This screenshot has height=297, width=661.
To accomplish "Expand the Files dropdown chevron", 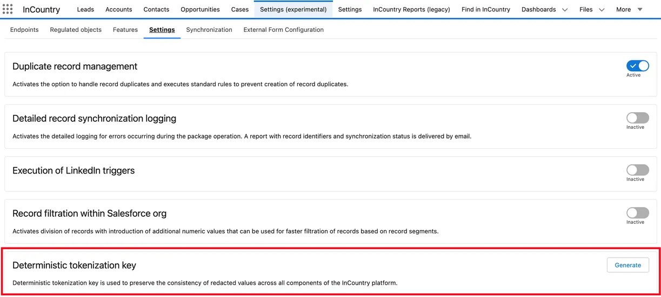I will coord(602,10).
